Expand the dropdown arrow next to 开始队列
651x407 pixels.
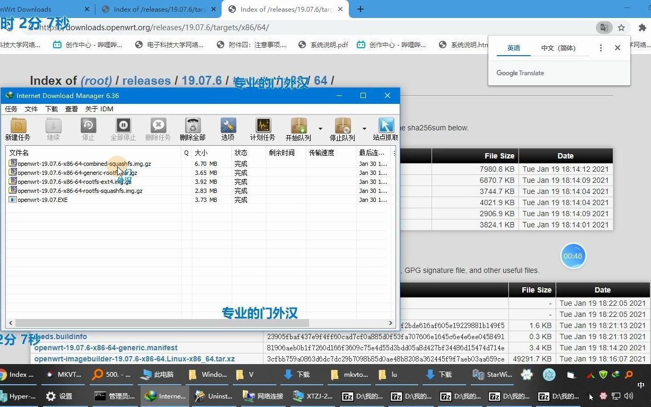pos(320,129)
